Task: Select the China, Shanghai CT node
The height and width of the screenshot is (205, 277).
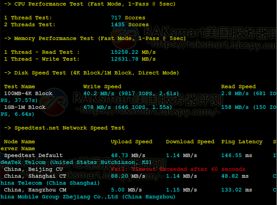Action: point(35,176)
